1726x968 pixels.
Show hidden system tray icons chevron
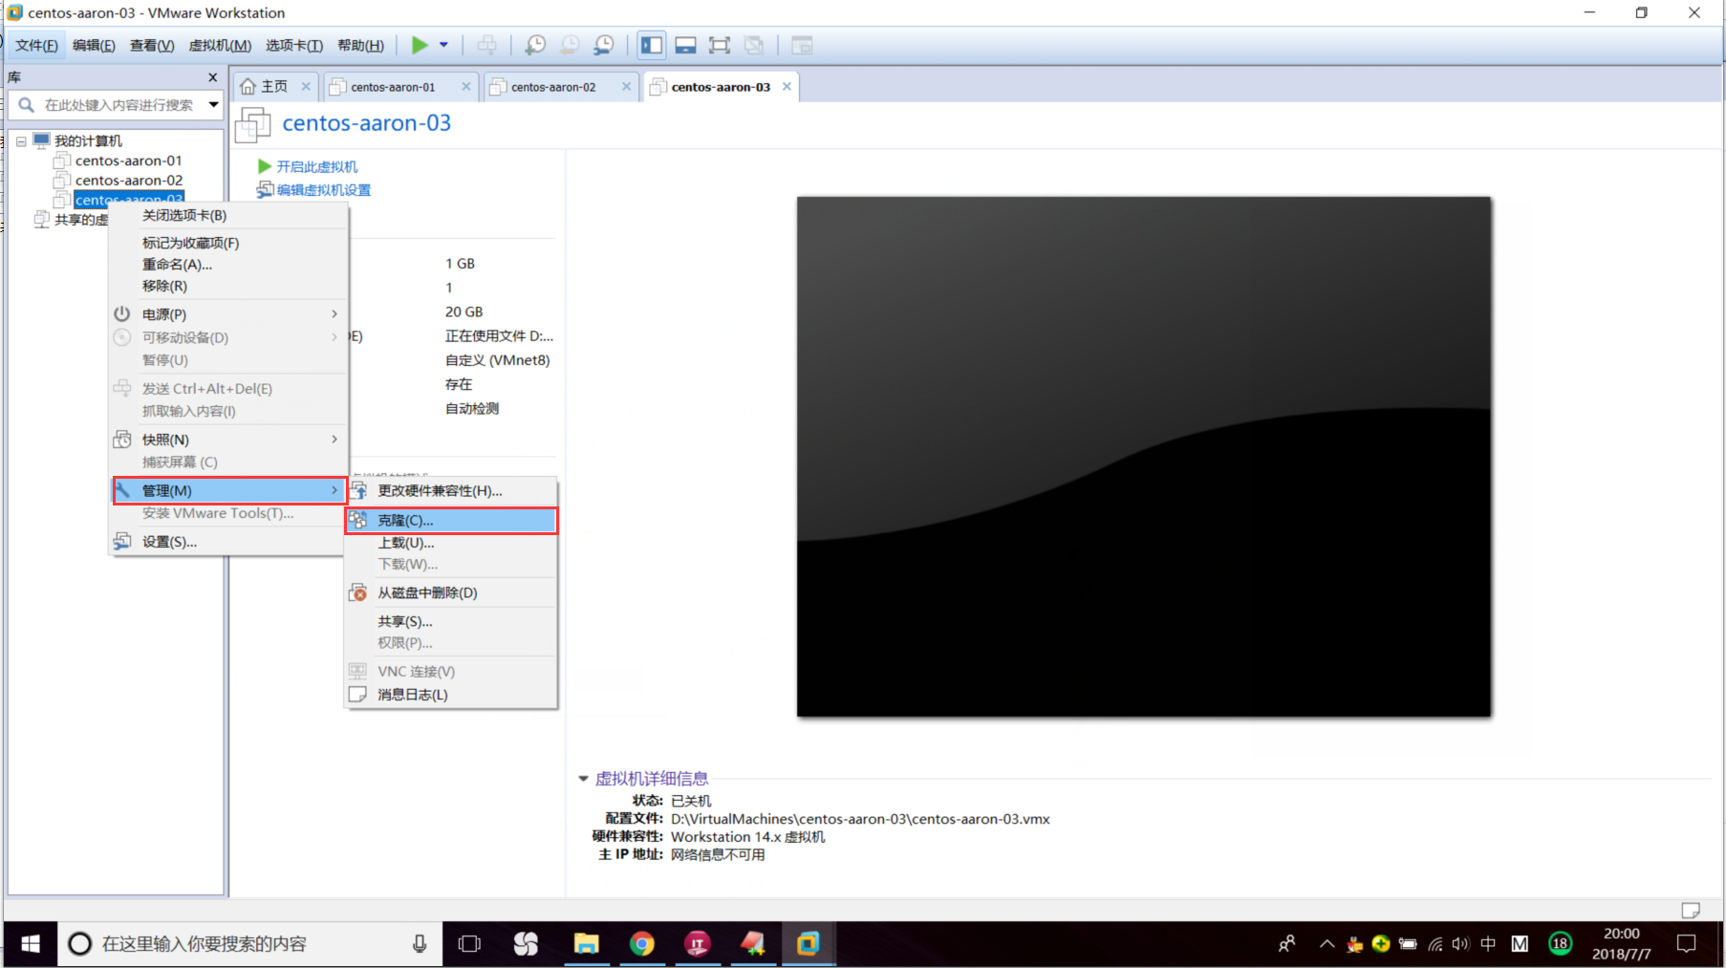(x=1327, y=944)
